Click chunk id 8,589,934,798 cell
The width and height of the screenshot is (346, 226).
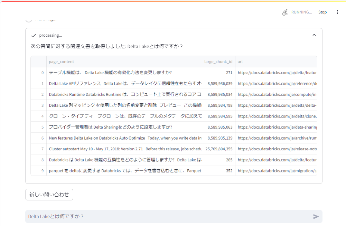[x=218, y=105]
